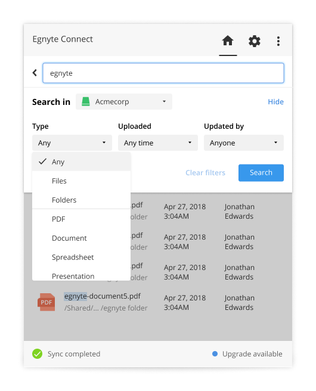Image resolution: width=316 pixels, height=391 pixels.
Task: Click the blue Upgrade available dot
Action: [x=215, y=353]
